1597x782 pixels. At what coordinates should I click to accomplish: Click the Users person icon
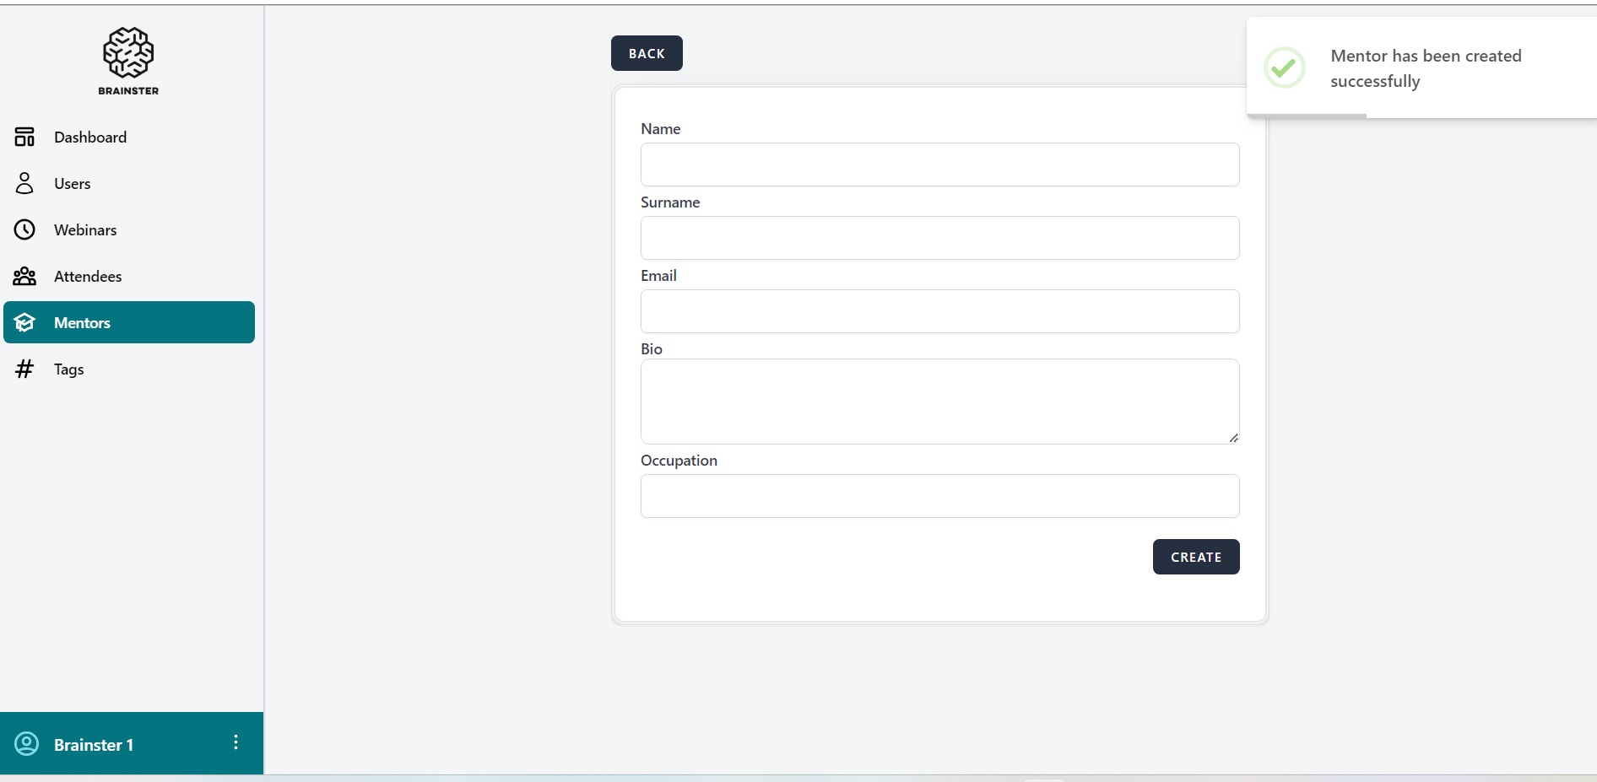(24, 183)
